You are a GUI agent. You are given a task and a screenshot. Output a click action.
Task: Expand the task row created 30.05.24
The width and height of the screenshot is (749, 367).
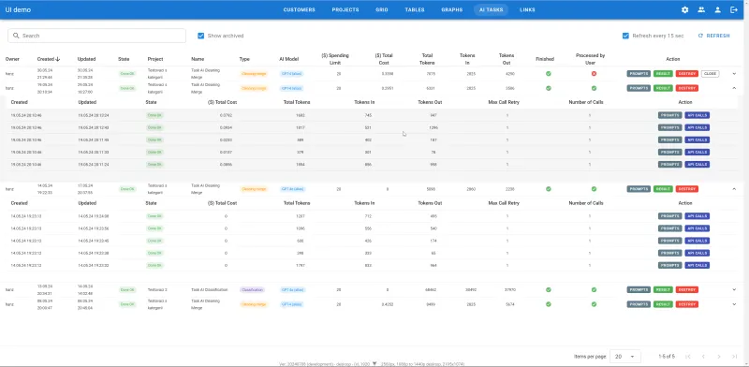734,74
